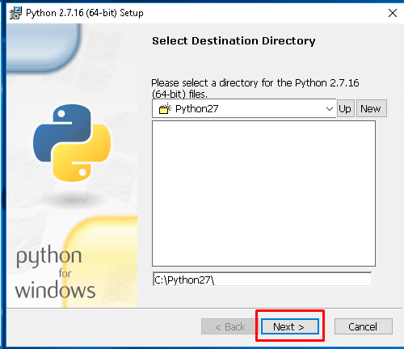Click the Next > button
Viewport: 404px width, 349px height.
pyautogui.click(x=290, y=326)
